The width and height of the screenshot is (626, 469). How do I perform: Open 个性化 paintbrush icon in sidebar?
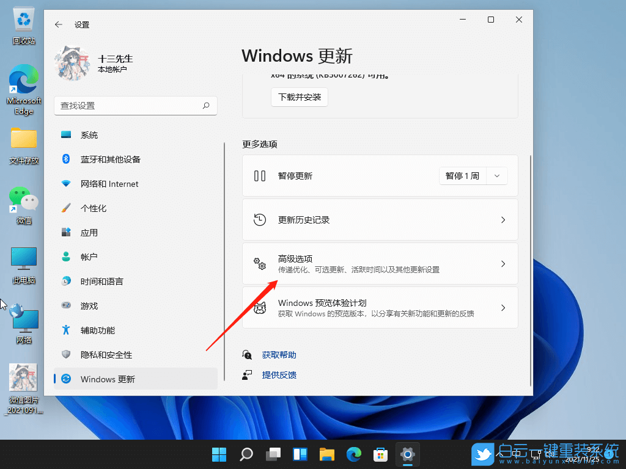[66, 208]
